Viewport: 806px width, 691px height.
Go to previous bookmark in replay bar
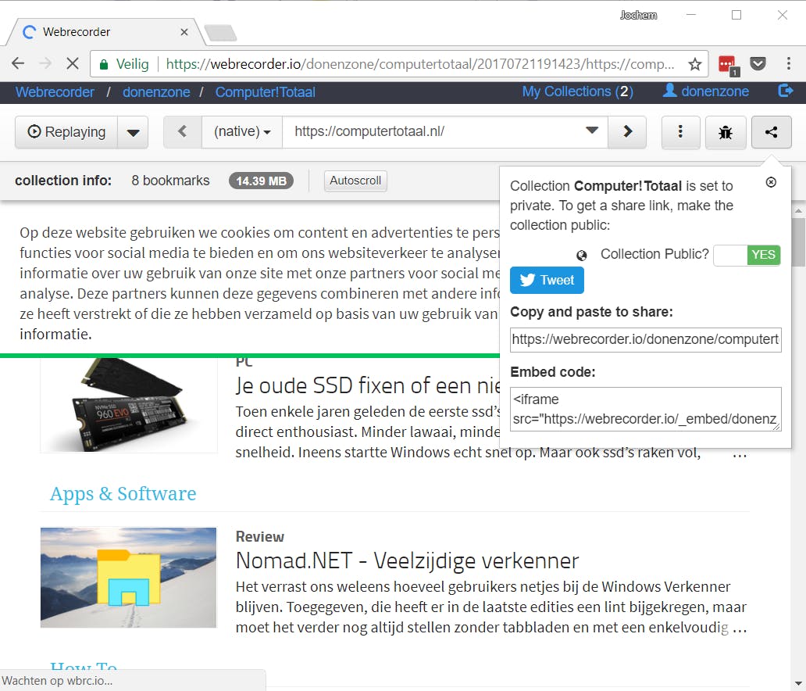tap(183, 132)
